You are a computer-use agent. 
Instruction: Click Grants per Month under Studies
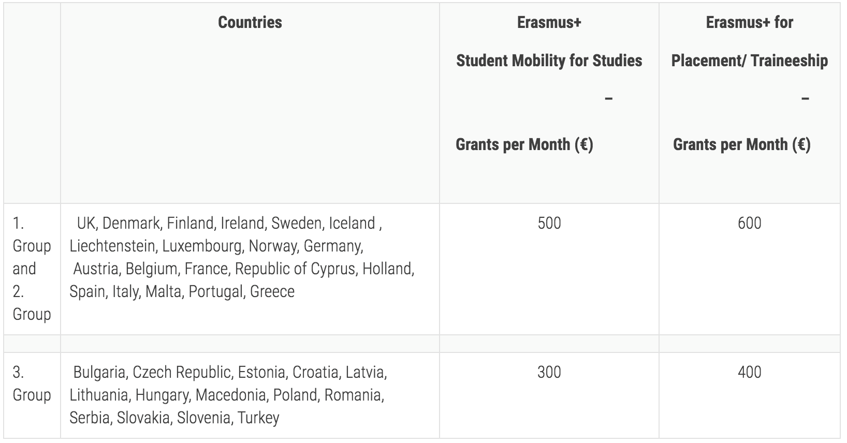coord(524,144)
